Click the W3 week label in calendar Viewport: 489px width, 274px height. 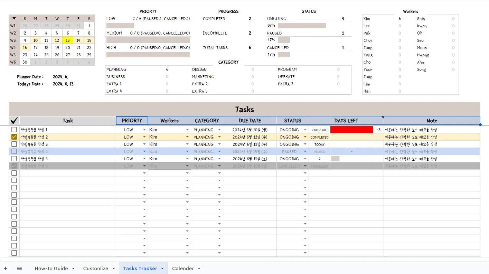(13, 40)
